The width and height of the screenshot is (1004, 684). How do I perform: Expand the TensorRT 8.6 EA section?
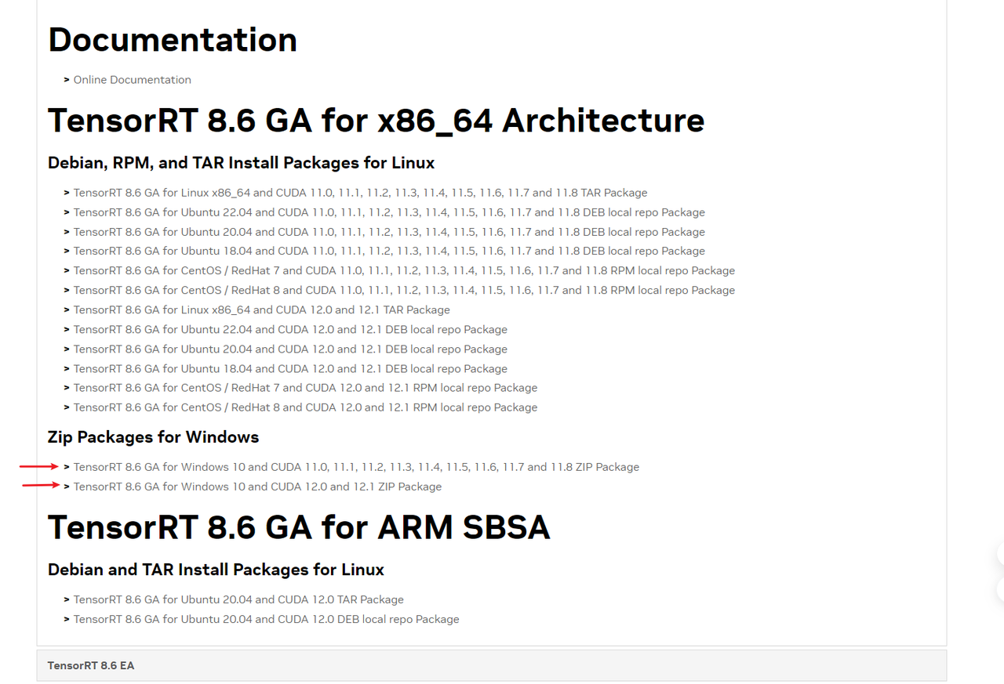click(x=491, y=665)
